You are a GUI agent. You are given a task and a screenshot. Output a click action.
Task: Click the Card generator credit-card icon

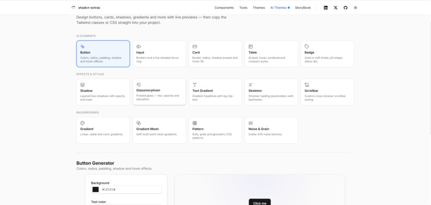[x=195, y=46]
